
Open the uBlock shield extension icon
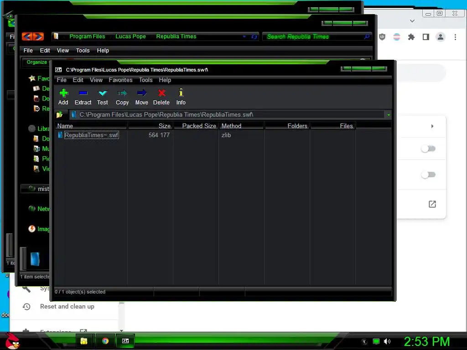click(x=382, y=37)
